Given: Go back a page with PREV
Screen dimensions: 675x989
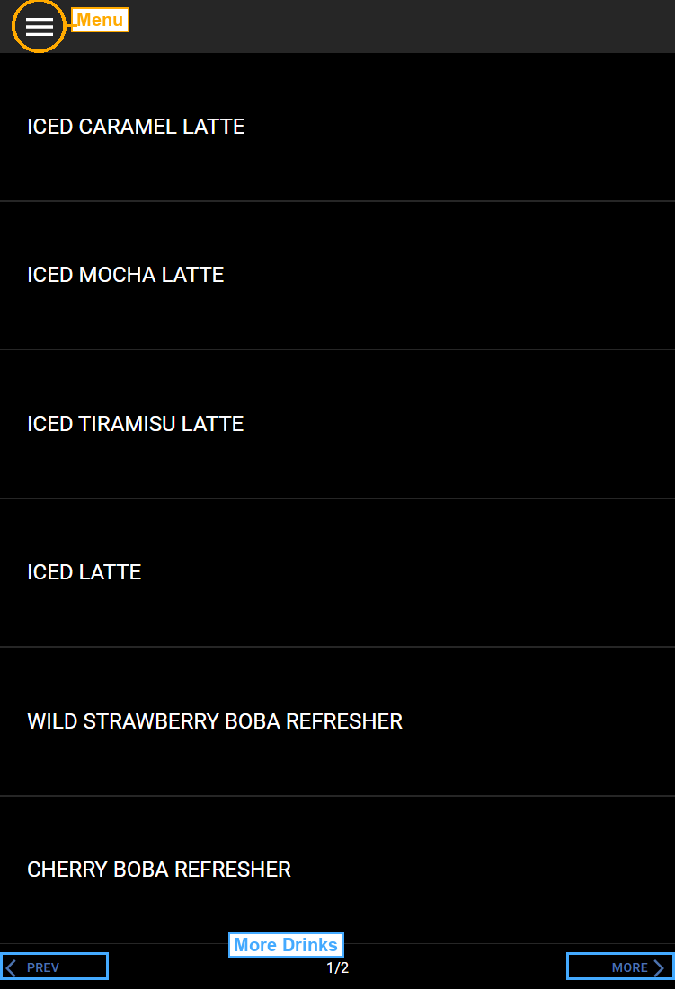Looking at the screenshot, I should (54, 967).
